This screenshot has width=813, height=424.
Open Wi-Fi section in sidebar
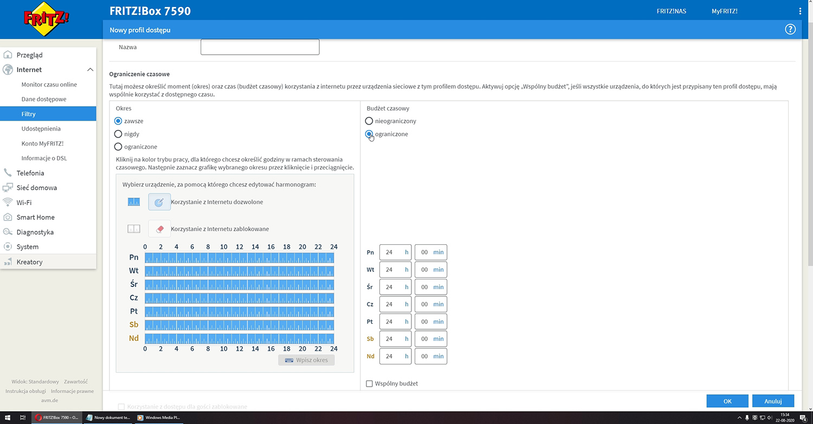(x=24, y=203)
